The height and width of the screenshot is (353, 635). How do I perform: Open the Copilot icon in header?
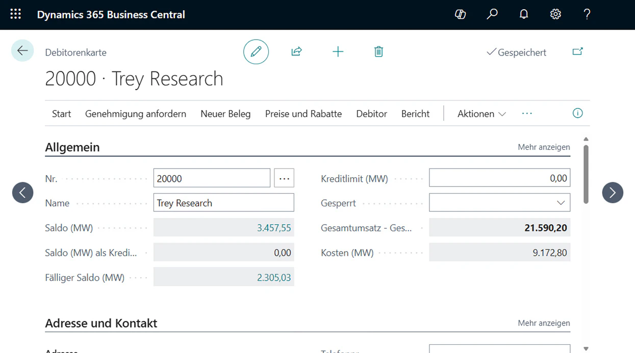[460, 14]
